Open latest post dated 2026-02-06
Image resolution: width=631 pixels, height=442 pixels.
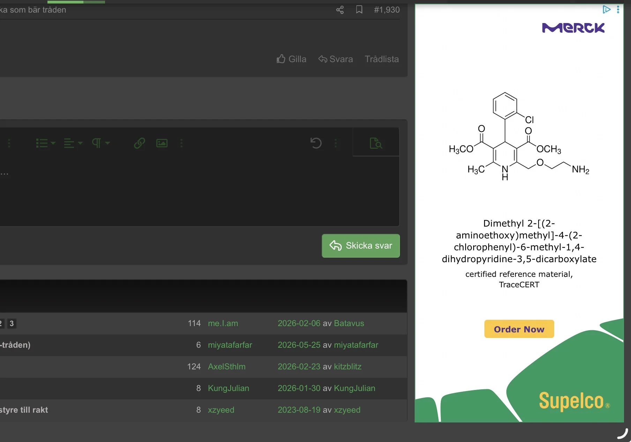point(299,323)
